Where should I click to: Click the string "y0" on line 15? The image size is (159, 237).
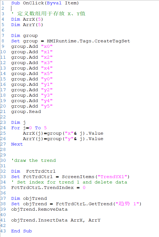(x=47, y=79)
